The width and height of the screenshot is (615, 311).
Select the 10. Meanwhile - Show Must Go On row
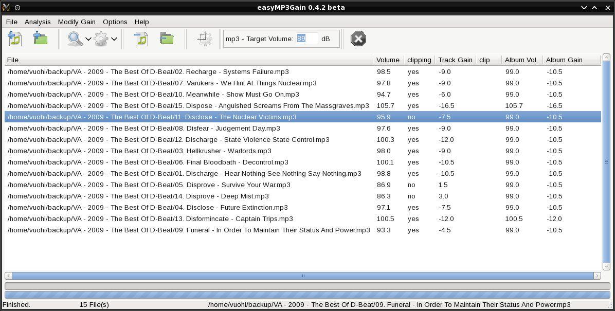point(303,95)
